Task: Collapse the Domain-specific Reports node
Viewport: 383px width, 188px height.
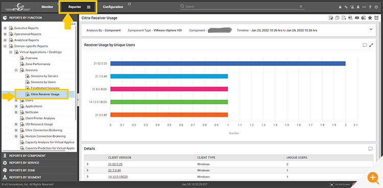Action: coord(5,46)
